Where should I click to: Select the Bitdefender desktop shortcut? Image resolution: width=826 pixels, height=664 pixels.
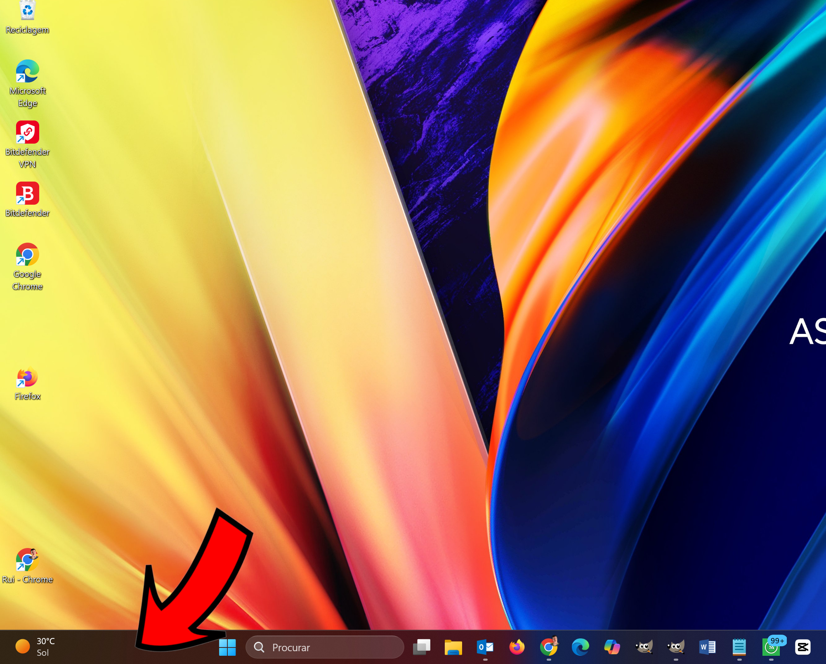click(x=27, y=200)
